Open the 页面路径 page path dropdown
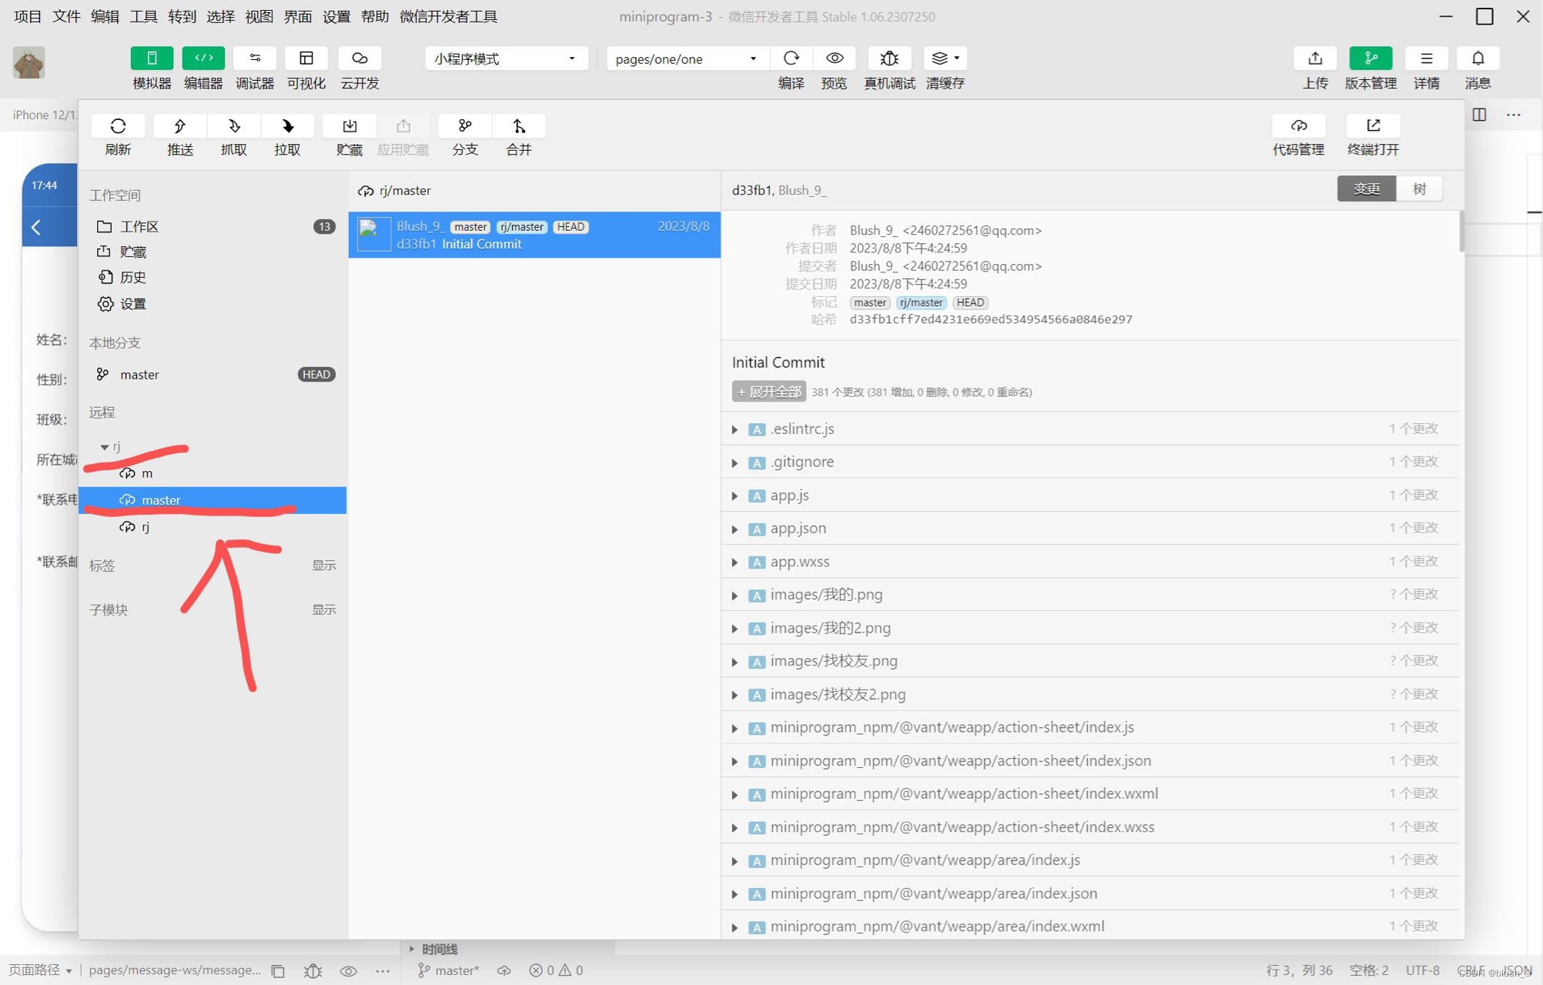 click(x=39, y=970)
